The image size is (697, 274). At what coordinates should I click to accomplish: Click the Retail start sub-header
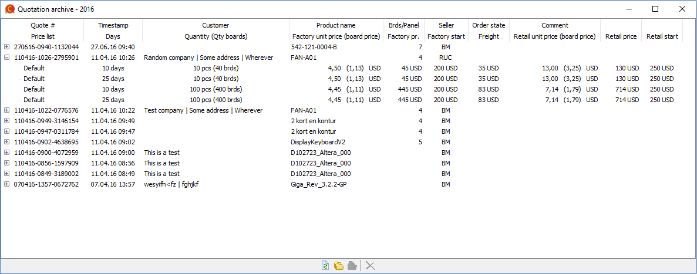(662, 36)
